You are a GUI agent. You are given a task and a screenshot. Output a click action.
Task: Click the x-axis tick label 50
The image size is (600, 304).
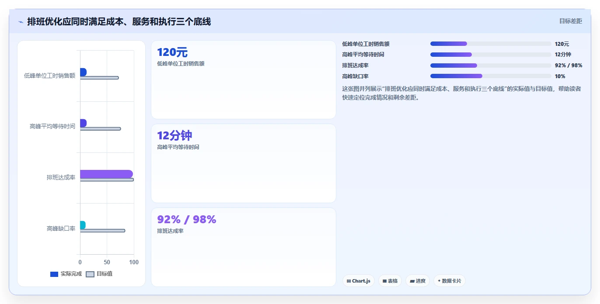(107, 262)
